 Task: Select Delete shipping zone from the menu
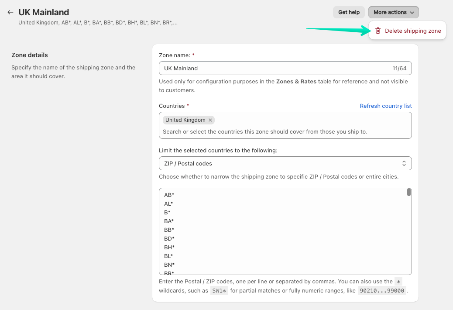pyautogui.click(x=412, y=31)
